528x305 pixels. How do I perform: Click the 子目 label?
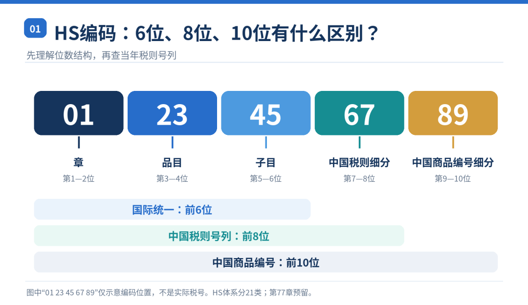click(x=266, y=163)
